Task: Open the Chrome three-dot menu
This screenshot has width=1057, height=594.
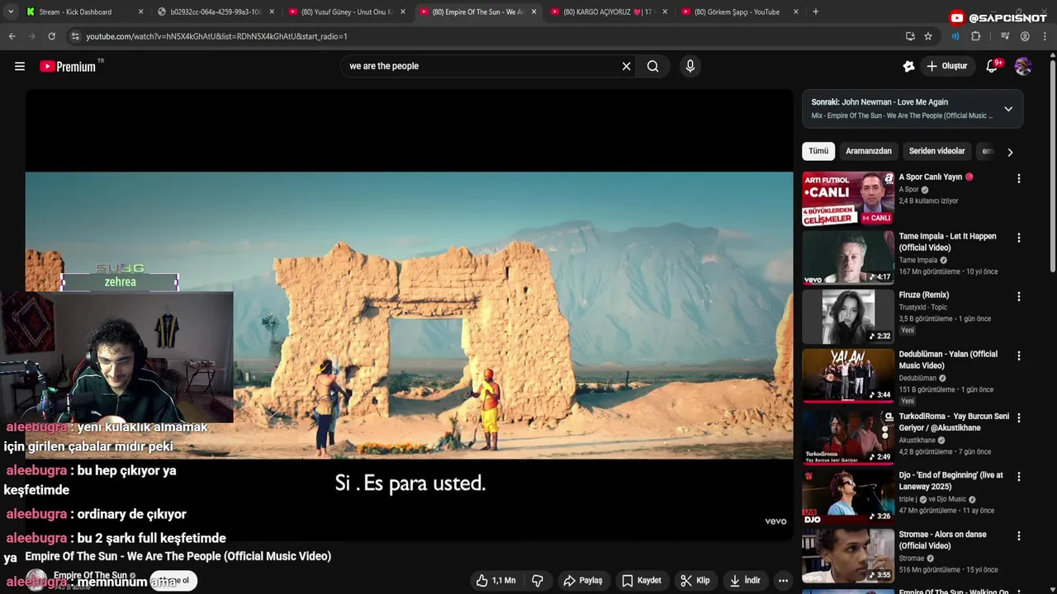Action: [x=1045, y=36]
